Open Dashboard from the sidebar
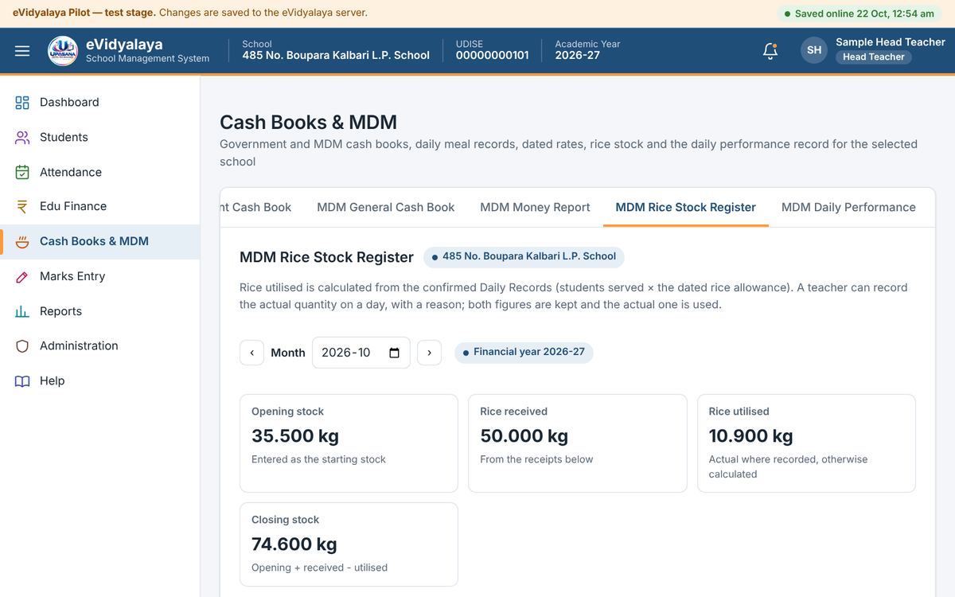Screen dimensions: 955x597 point(99,103)
